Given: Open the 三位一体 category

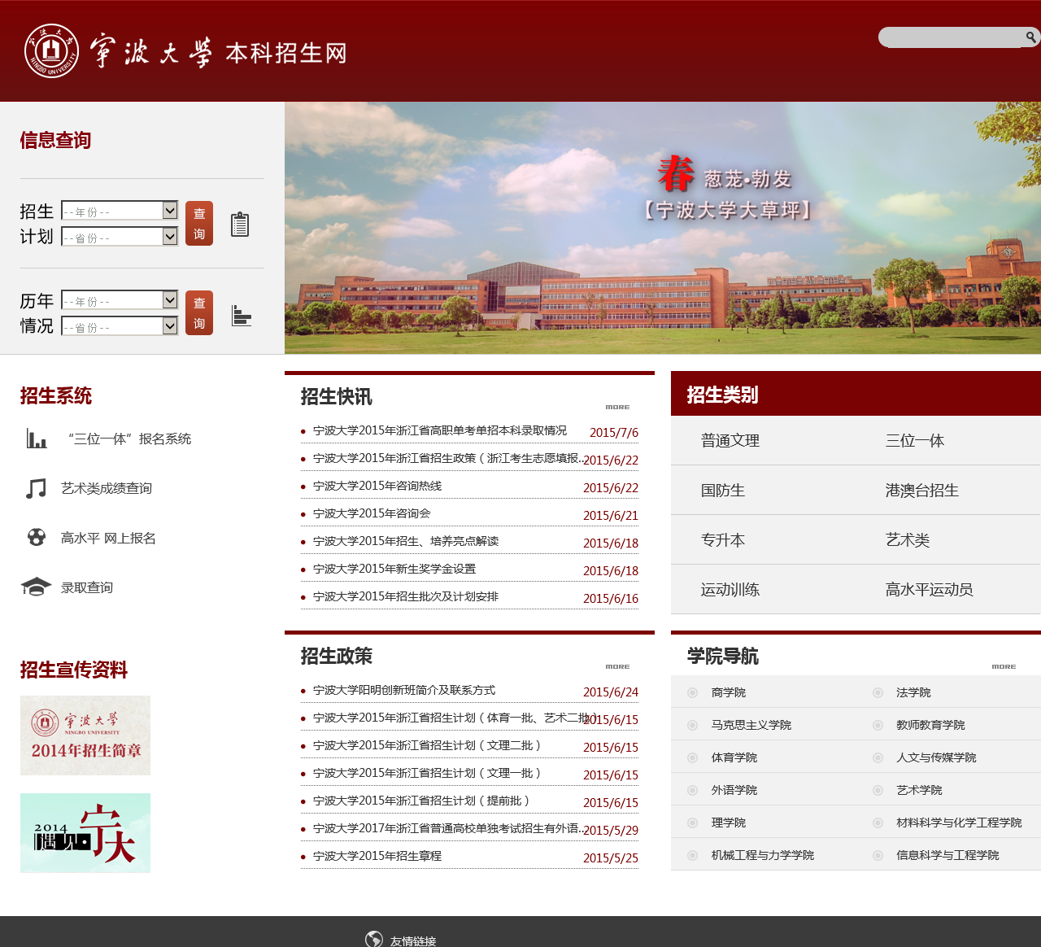Looking at the screenshot, I should tap(915, 440).
